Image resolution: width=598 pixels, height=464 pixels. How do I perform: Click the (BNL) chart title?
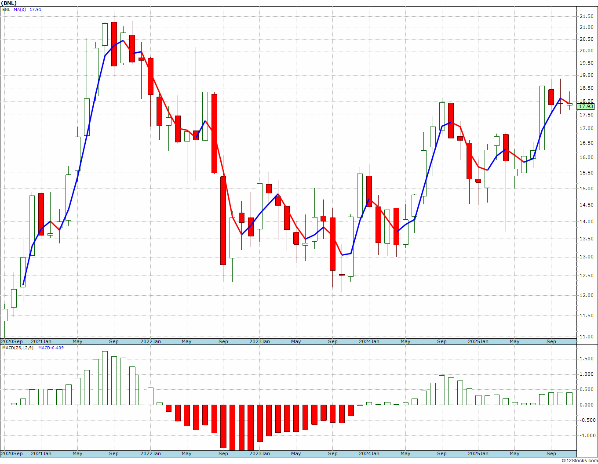point(9,3)
